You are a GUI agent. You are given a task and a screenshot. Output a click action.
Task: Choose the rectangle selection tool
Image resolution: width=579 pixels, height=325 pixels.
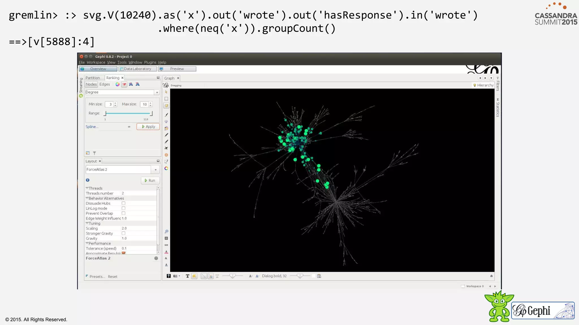[x=166, y=99]
